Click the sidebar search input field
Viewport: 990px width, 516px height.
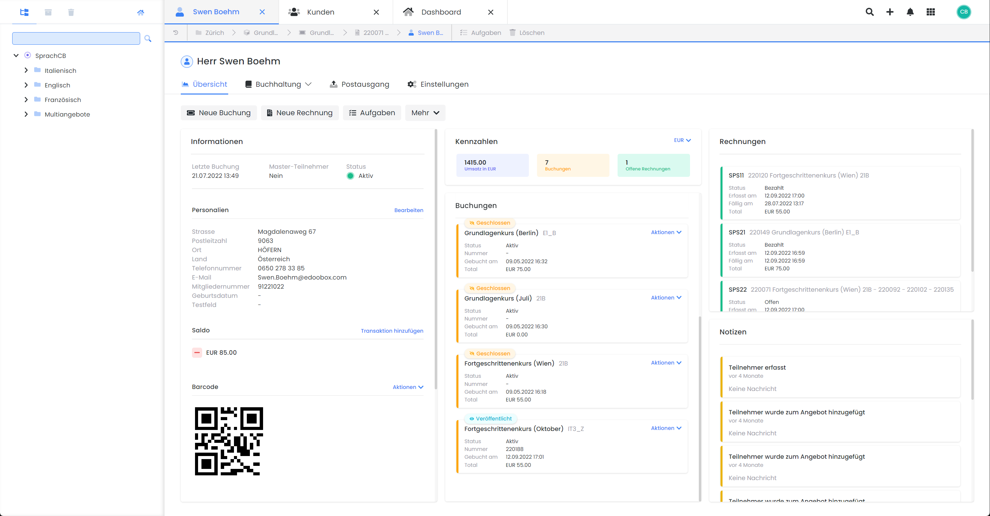click(x=76, y=38)
